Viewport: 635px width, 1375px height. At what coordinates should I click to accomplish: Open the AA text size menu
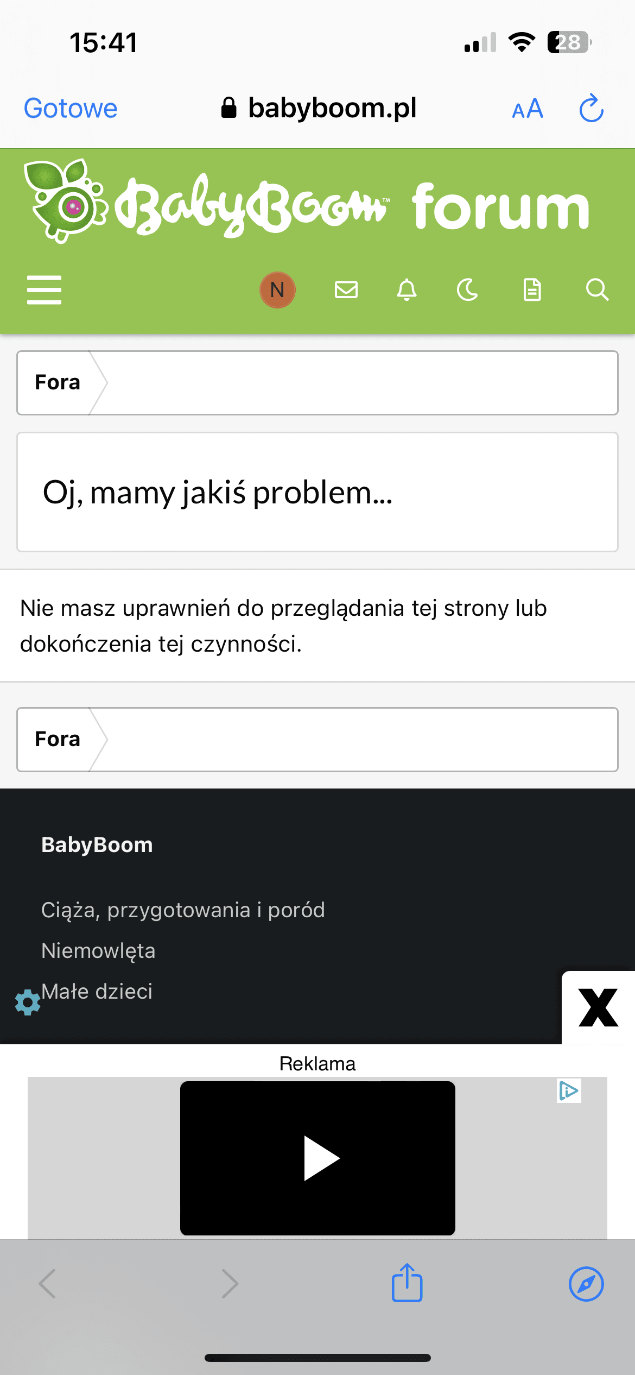[x=528, y=109]
